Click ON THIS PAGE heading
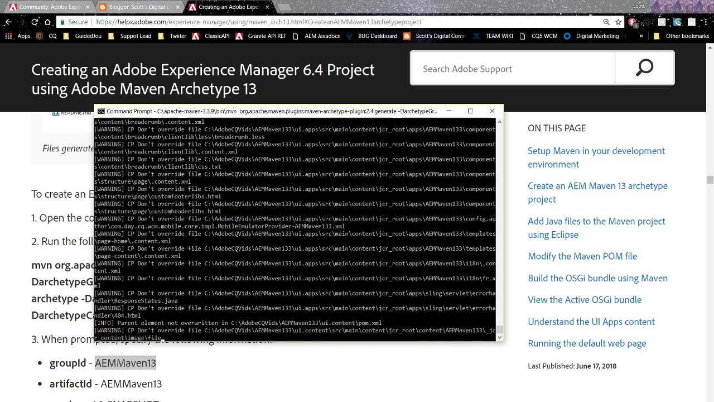Viewport: 714px width, 402px height. (557, 128)
